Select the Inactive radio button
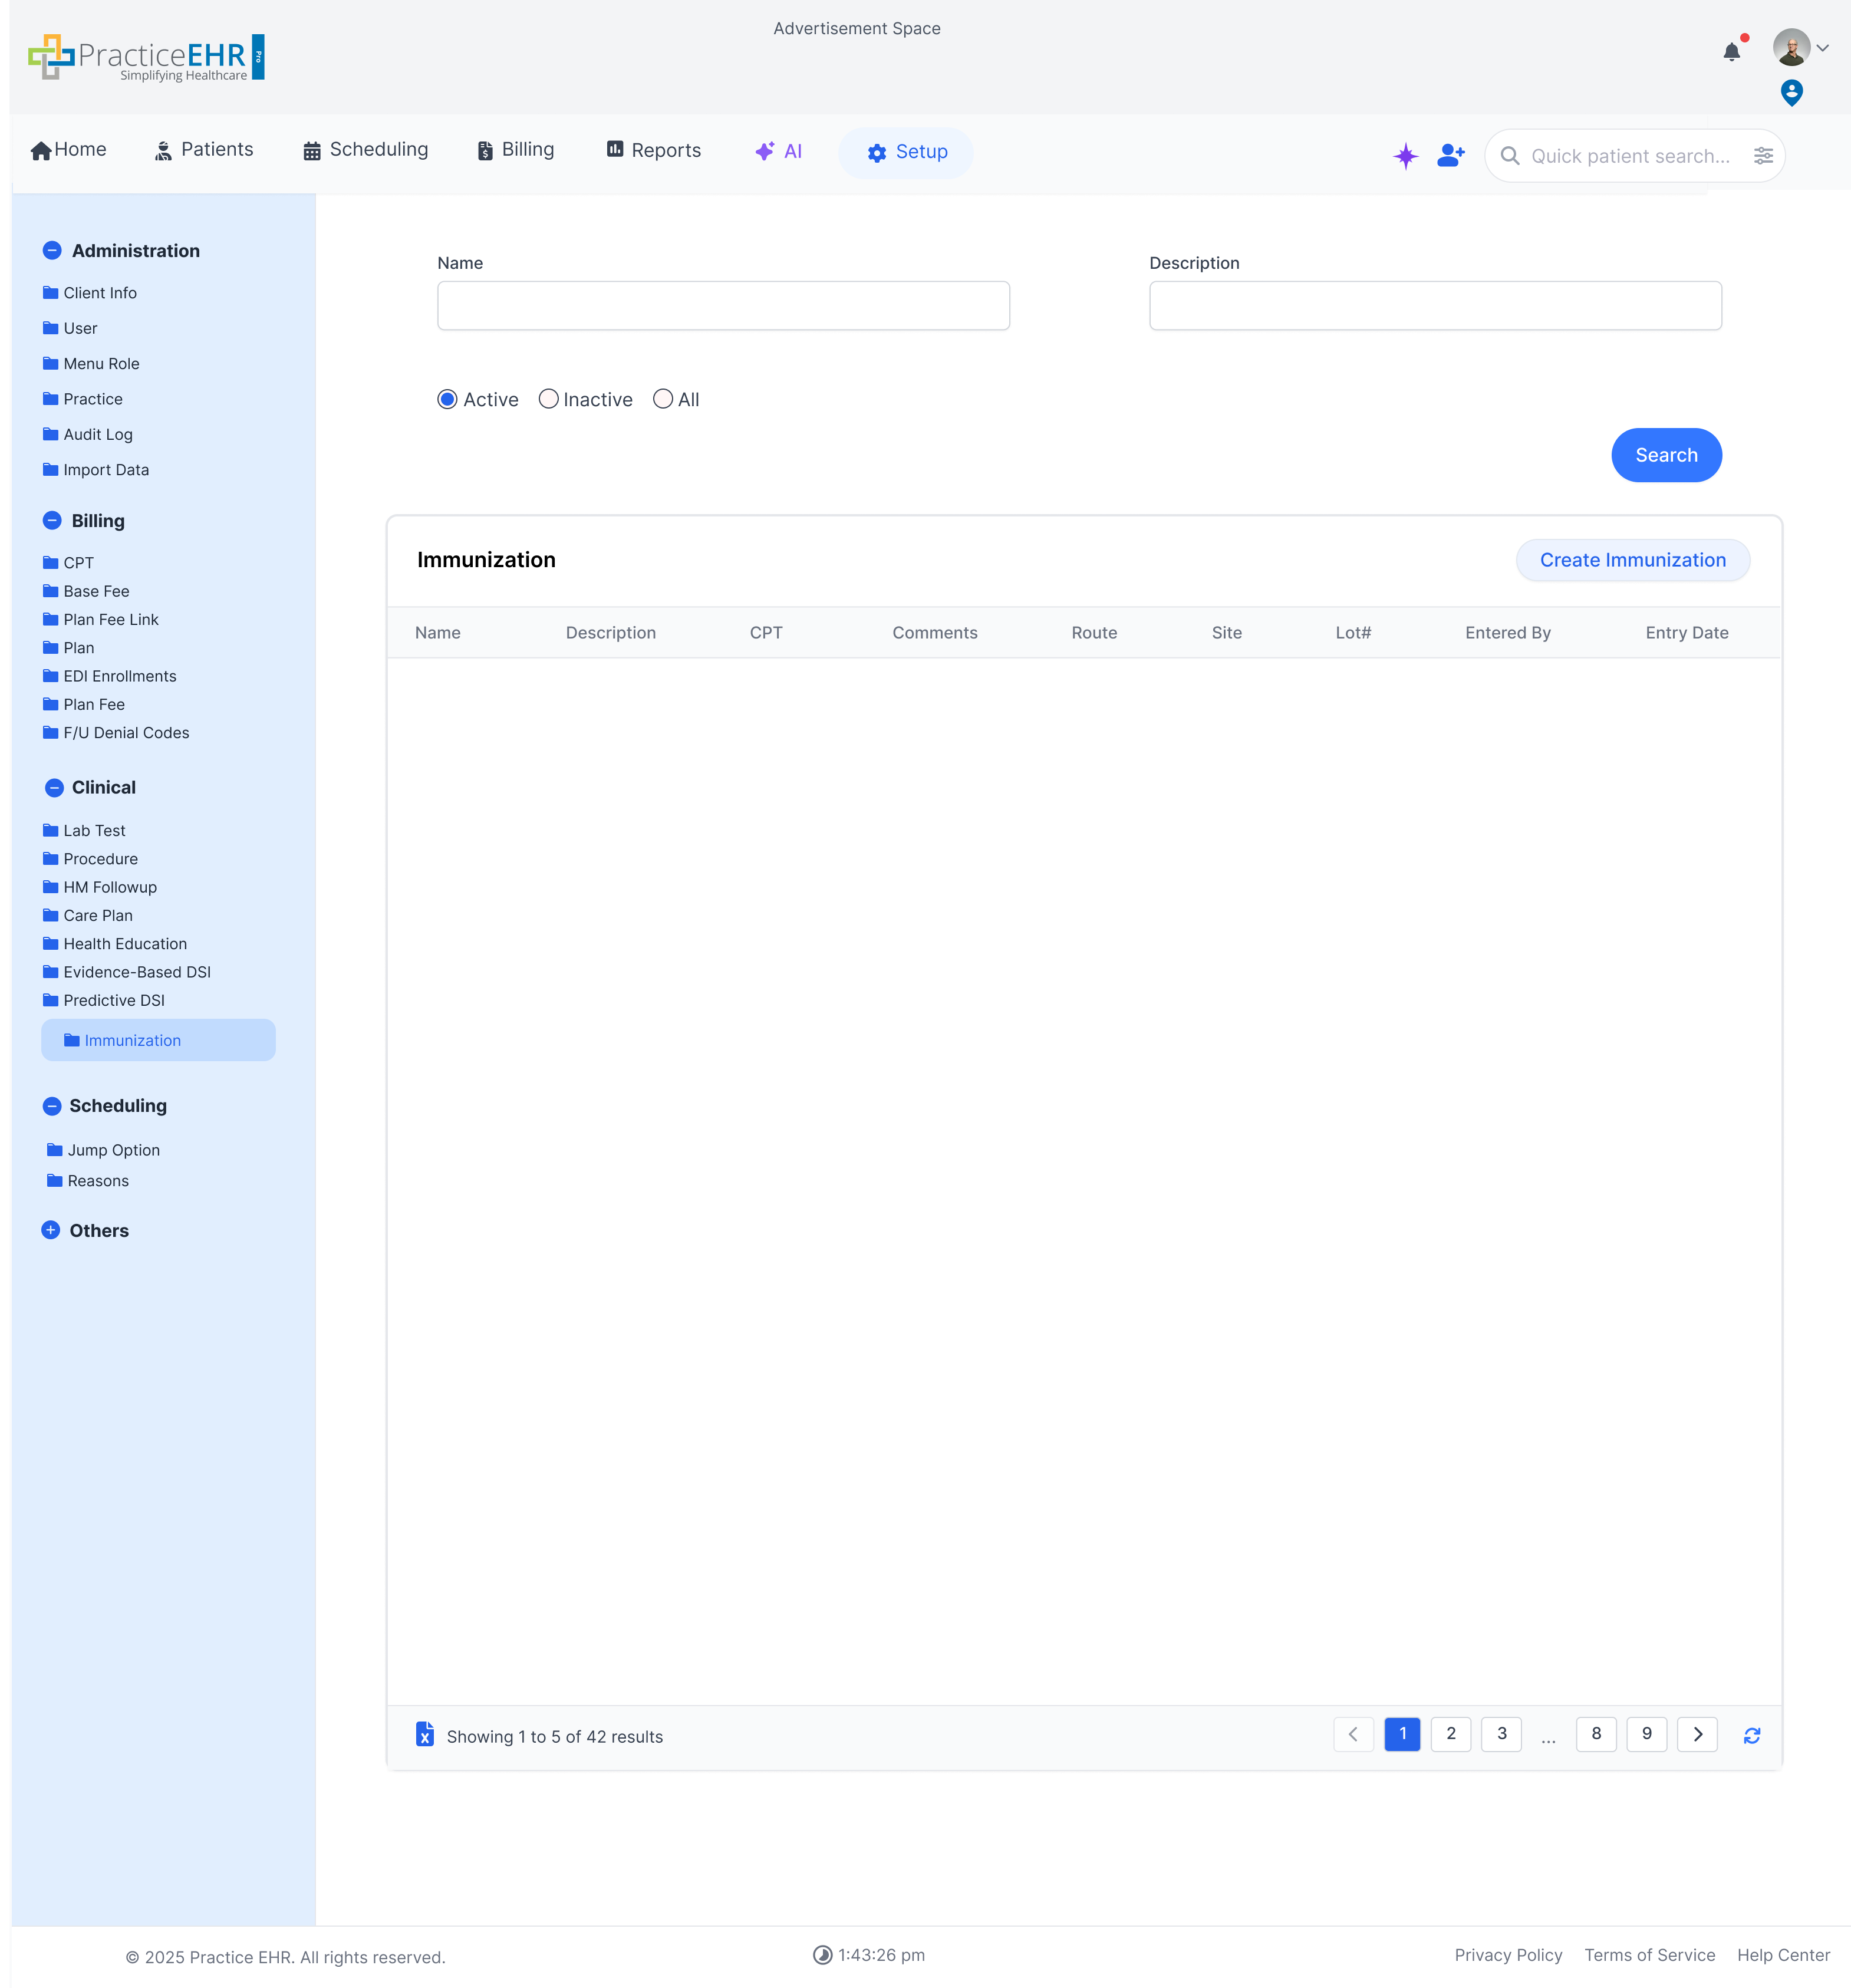The image size is (1851, 1988). (548, 399)
